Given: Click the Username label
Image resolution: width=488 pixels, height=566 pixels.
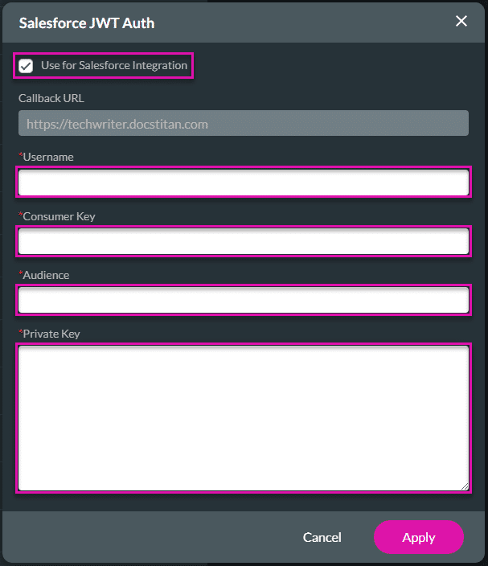Looking at the screenshot, I should click(x=48, y=157).
